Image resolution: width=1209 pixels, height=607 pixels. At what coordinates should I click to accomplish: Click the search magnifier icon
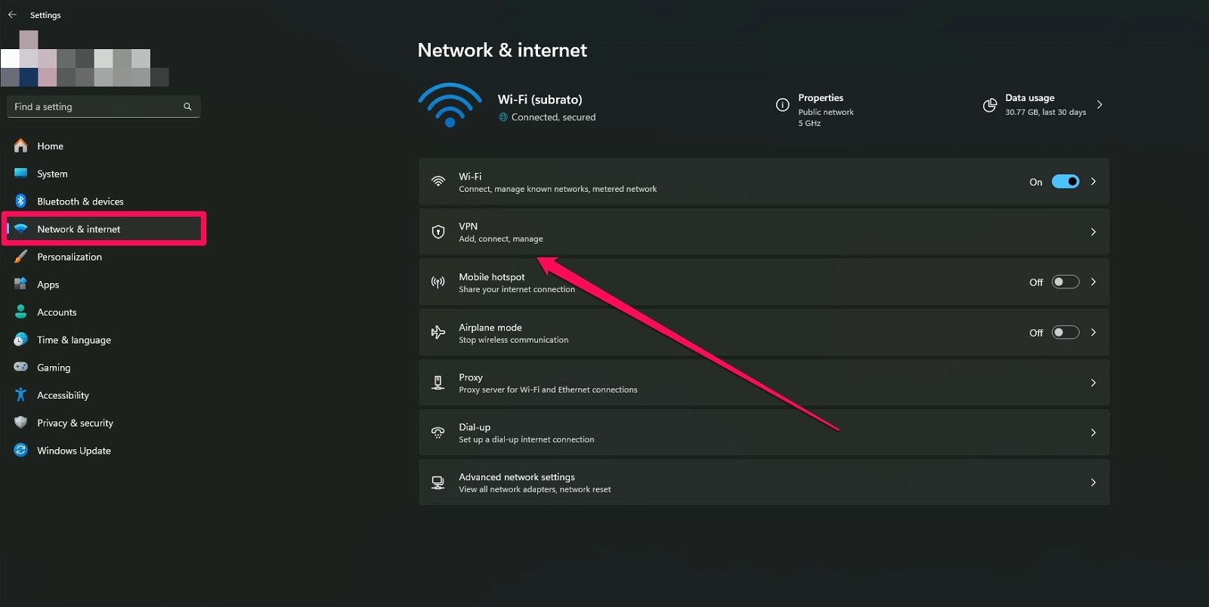[187, 106]
